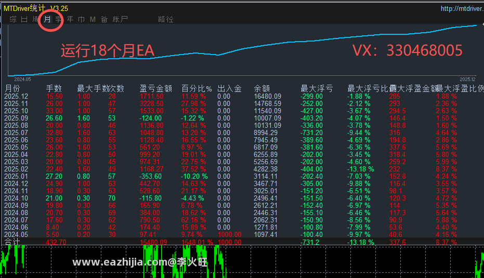The image size is (484, 278).
Task: Open the 路径 path tab
Action: point(166,19)
